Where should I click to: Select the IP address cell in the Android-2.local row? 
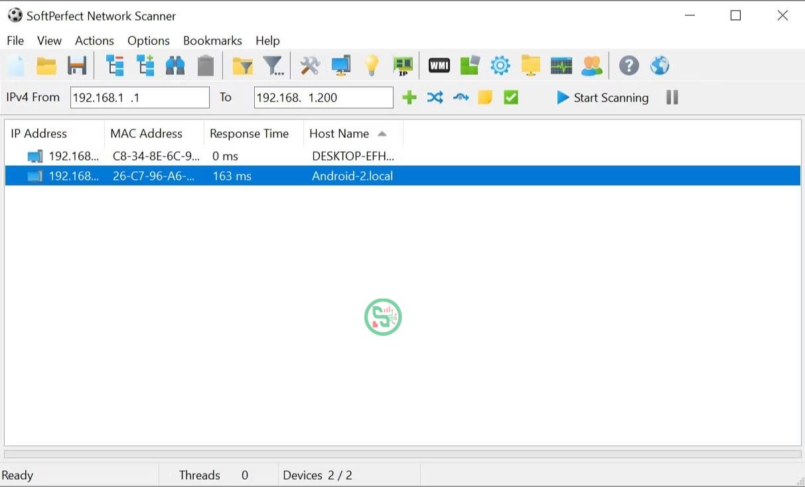click(74, 176)
